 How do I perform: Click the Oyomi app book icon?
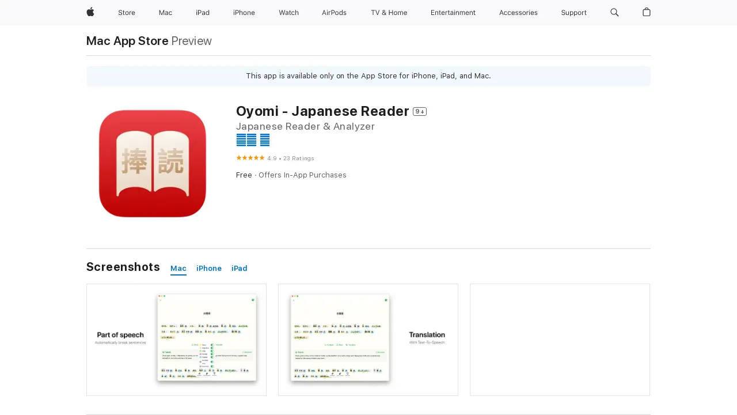153,164
